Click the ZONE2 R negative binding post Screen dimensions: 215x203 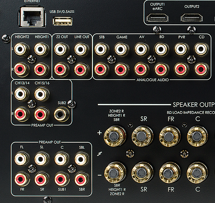tap(115, 173)
